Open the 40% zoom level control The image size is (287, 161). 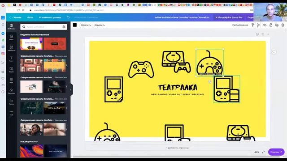(257, 152)
